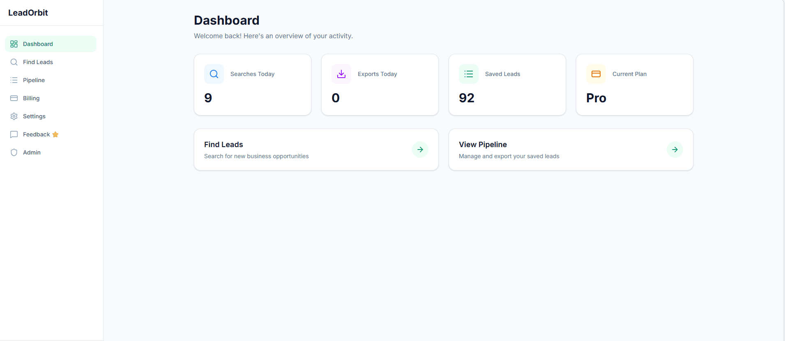Screen dimensions: 785x341
Task: Open the Find Leads sidebar entry
Action: (x=38, y=62)
